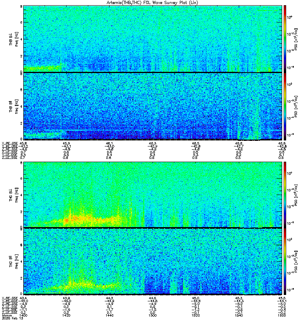
Task: Click the X_RE_GSE value '43.4' under the THC panels
Action: point(23,298)
